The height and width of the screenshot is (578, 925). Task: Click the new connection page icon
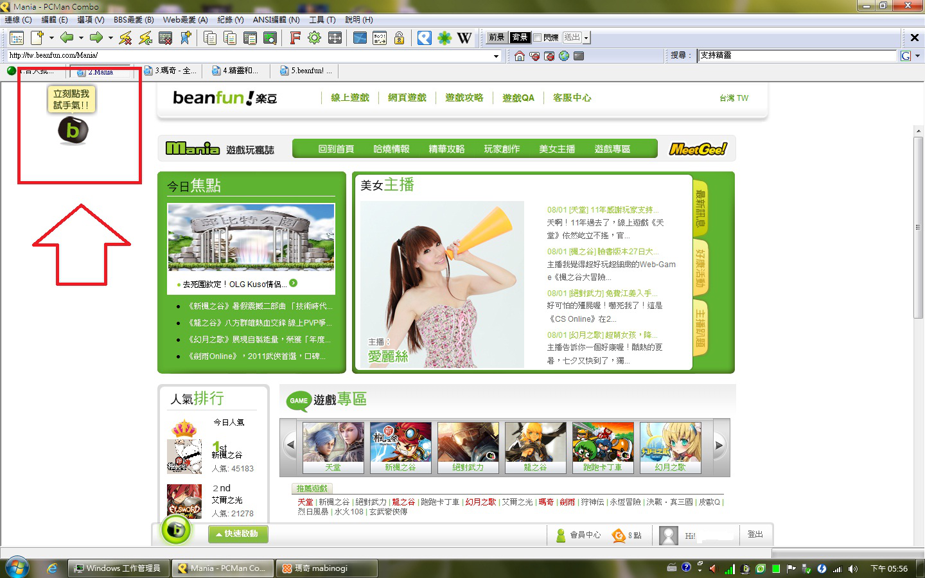point(37,38)
